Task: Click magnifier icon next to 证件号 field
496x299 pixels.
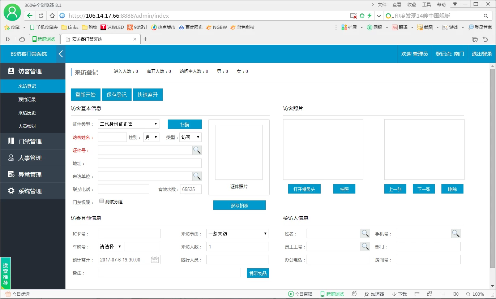Action: (197, 150)
